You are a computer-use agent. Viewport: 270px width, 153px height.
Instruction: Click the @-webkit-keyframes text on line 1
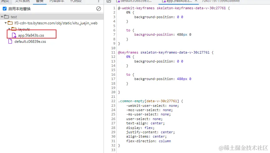136,8
